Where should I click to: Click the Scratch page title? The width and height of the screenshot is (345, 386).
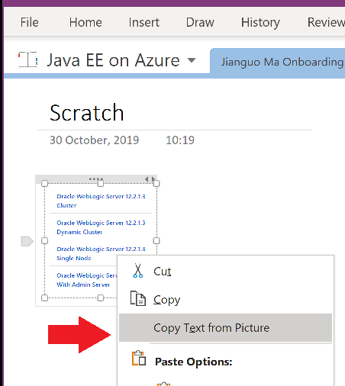[87, 113]
